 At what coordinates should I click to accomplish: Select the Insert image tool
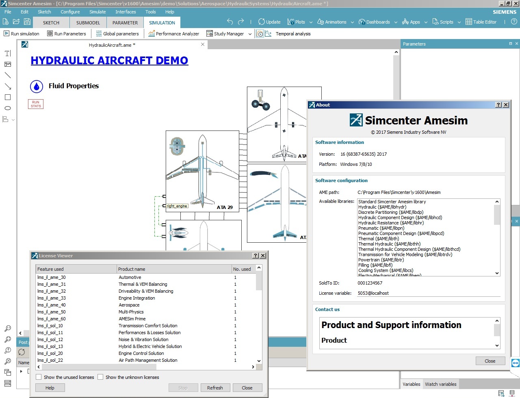coord(7,64)
